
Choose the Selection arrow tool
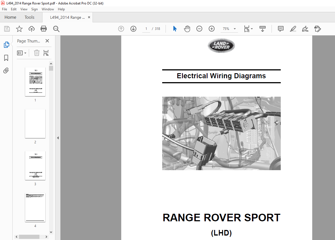(x=175, y=29)
